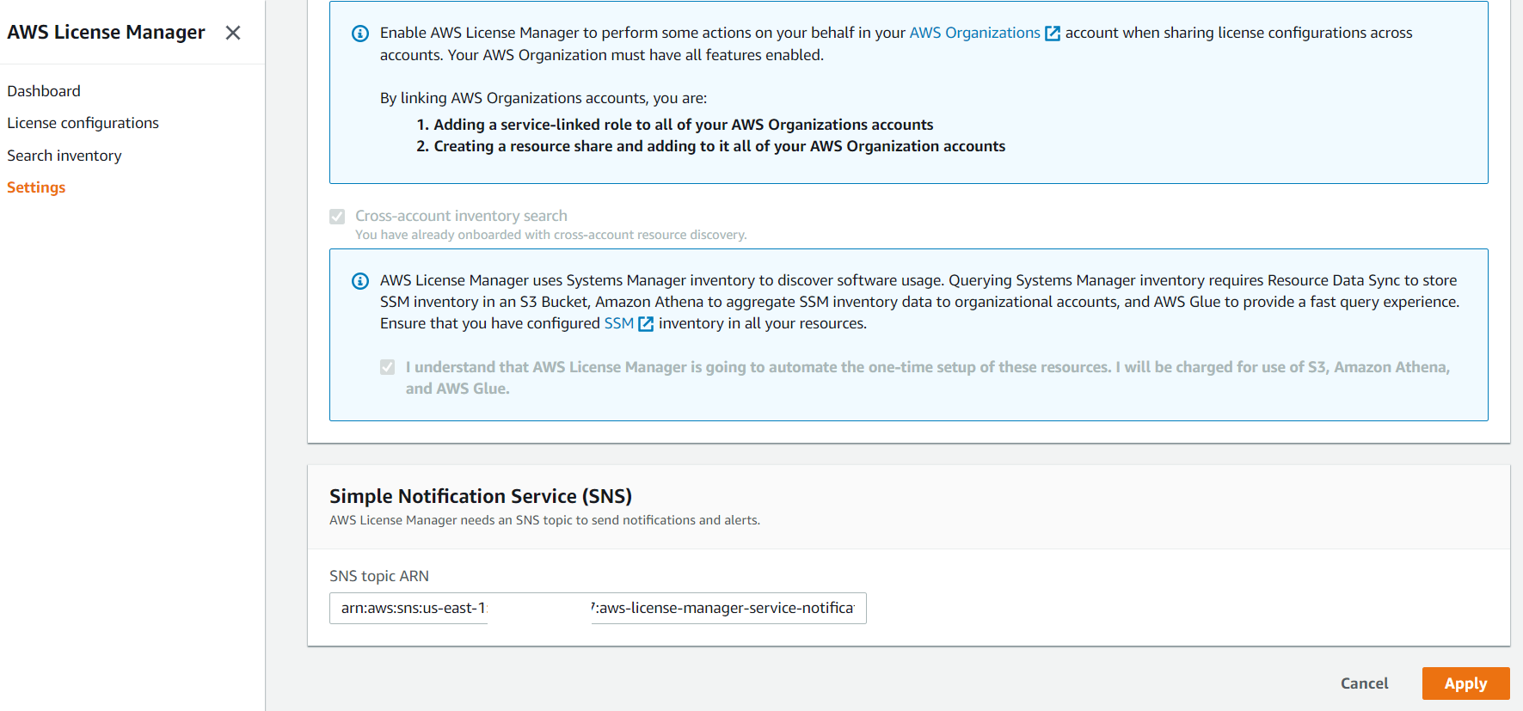Viewport: 1523px width, 711px height.
Task: Open License configurations in the sidebar
Action: coord(83,123)
